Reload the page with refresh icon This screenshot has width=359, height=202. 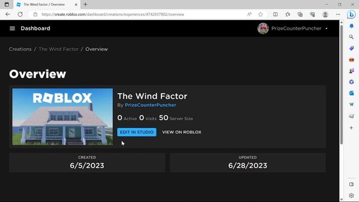tap(20, 14)
